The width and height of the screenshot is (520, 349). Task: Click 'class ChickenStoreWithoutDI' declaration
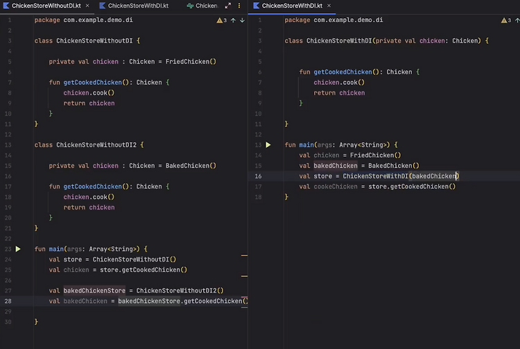click(84, 40)
